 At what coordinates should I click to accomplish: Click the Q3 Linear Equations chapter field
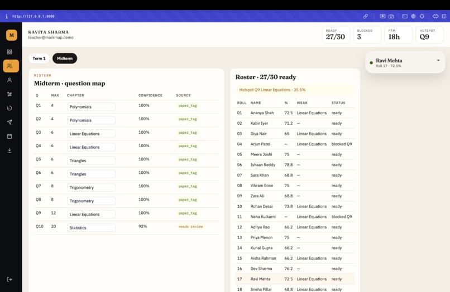pos(91,134)
